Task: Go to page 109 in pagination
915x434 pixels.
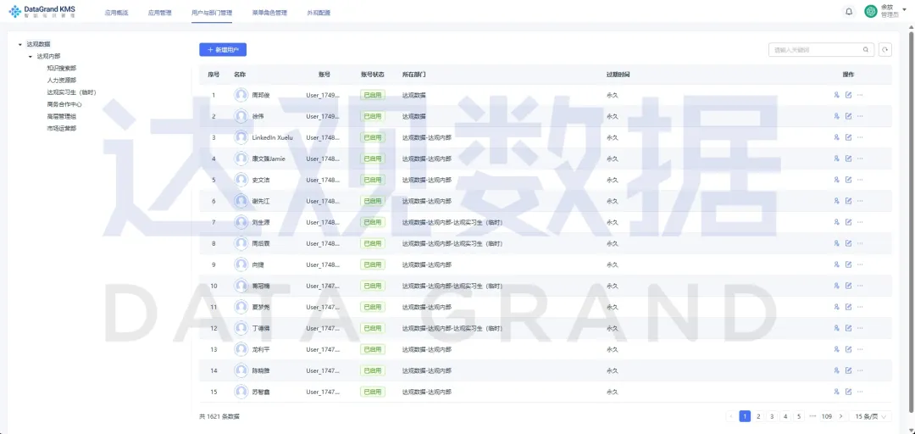Action: (827, 416)
